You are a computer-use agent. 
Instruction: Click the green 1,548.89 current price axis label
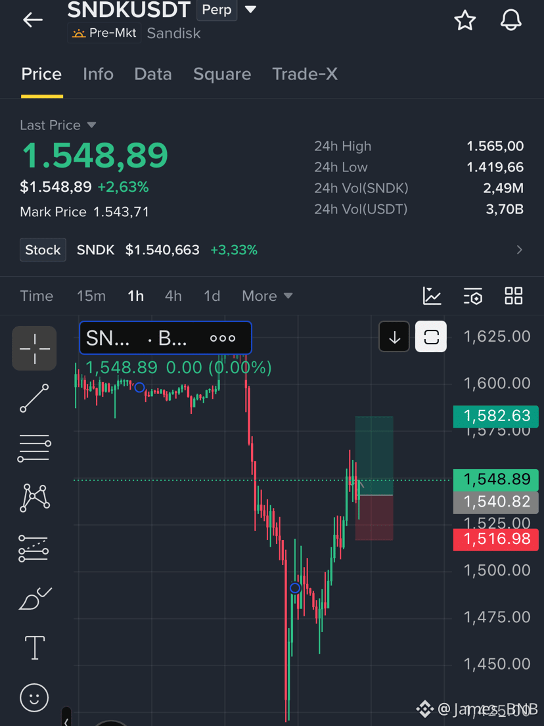(x=496, y=480)
